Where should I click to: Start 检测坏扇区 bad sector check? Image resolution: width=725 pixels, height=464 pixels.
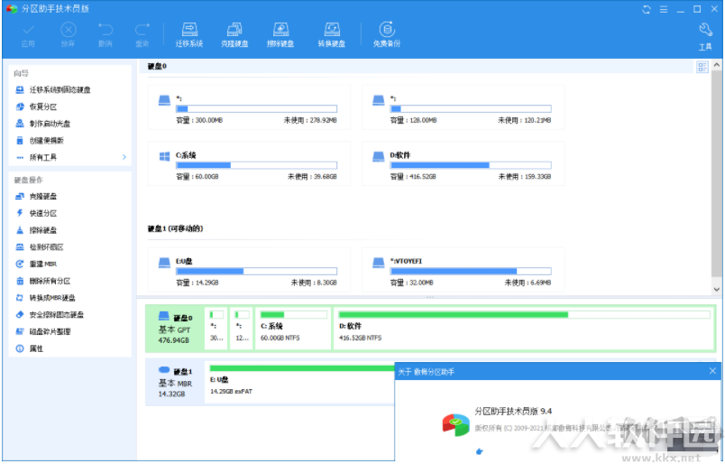pos(40,247)
